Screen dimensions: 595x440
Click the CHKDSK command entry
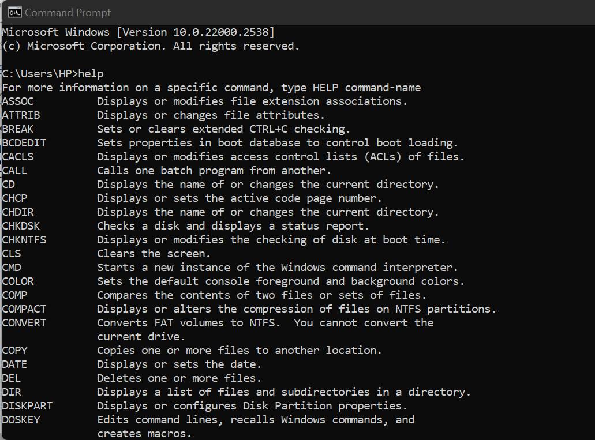point(21,225)
